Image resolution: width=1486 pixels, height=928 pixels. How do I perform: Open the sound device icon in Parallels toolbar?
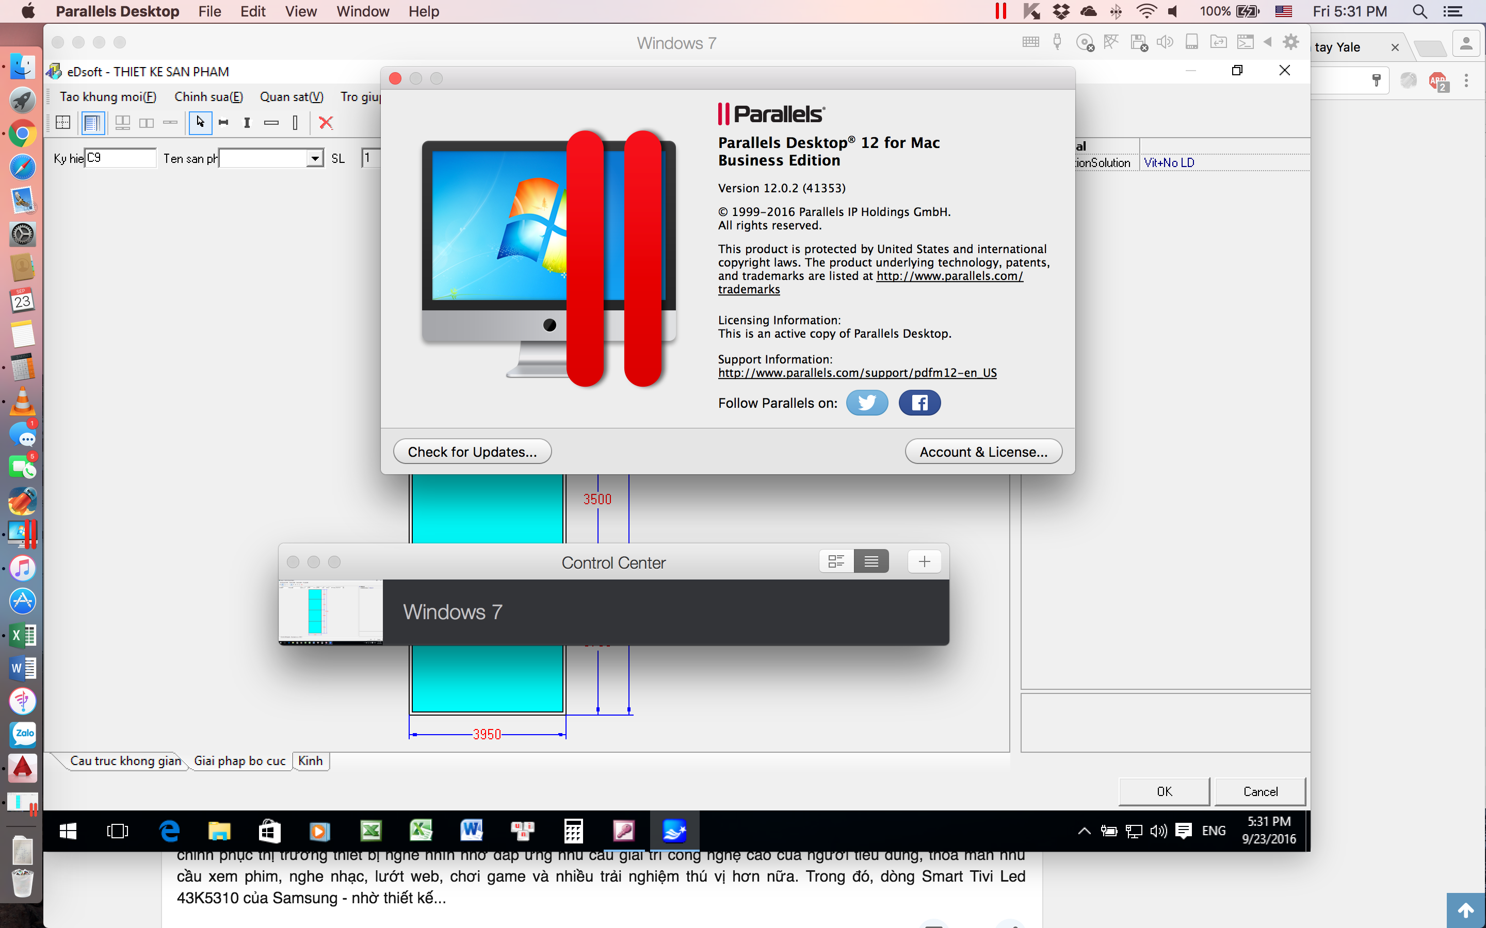coord(1165,42)
